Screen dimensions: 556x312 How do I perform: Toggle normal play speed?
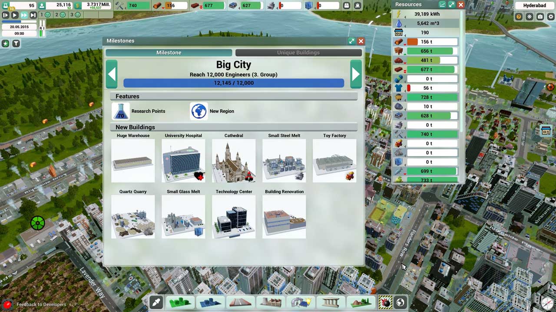pyautogui.click(x=15, y=15)
